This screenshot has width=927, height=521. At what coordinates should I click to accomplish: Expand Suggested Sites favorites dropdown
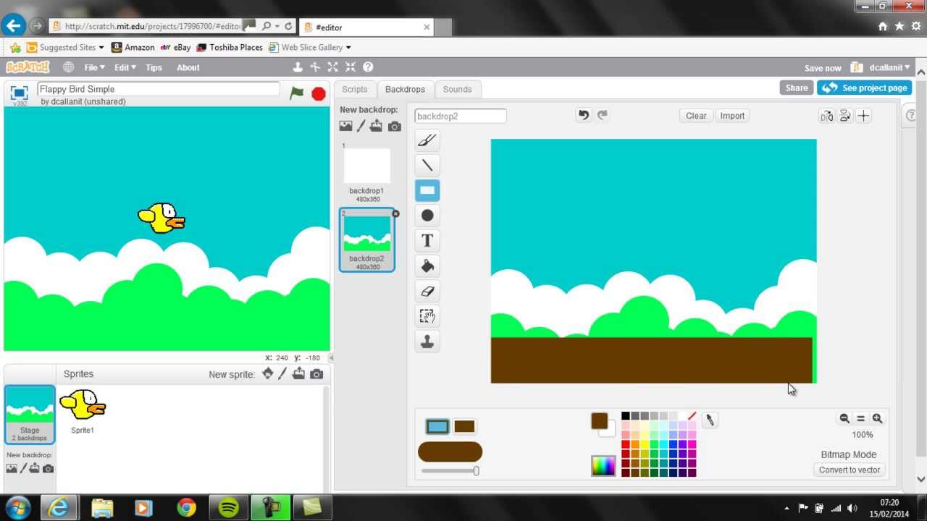[101, 47]
